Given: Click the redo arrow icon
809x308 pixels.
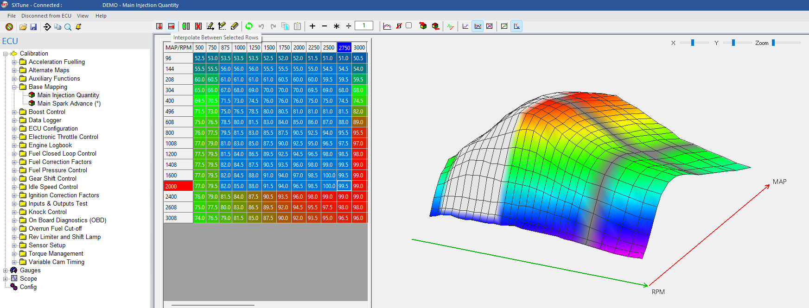Looking at the screenshot, I should coord(273,26).
